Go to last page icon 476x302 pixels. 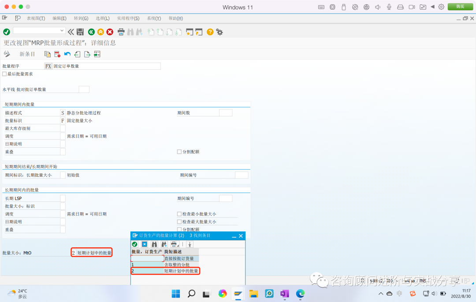178,32
